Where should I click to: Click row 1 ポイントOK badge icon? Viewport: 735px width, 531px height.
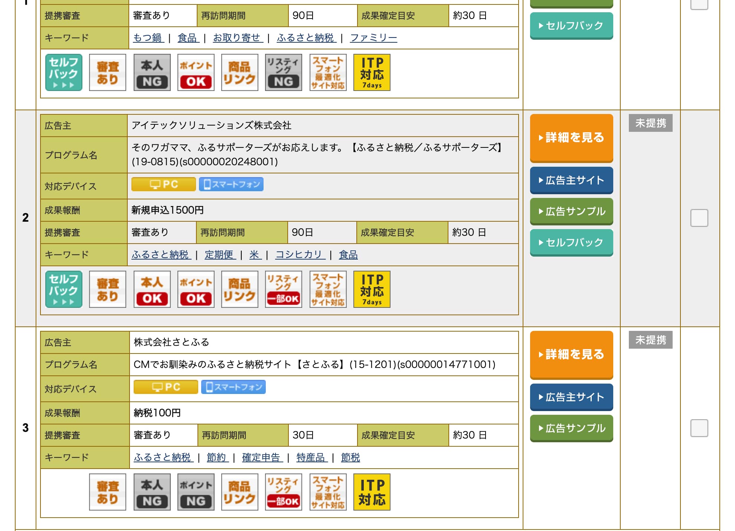pyautogui.click(x=196, y=72)
